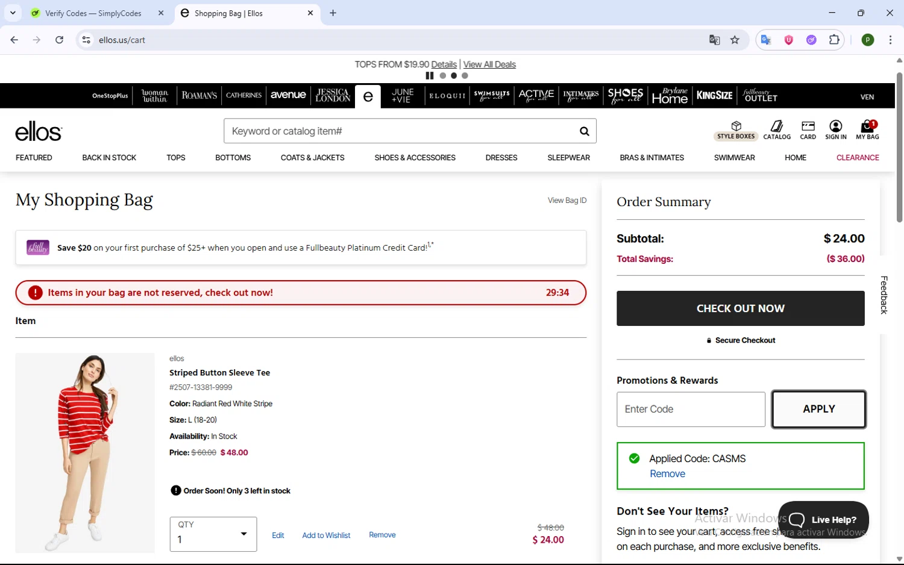
Task: Open Intimates For All brand logo
Action: 581,95
